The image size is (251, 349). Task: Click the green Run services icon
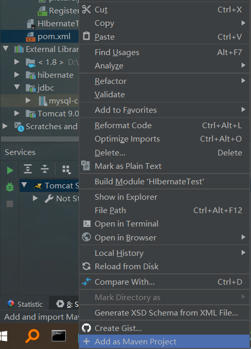coord(10,170)
